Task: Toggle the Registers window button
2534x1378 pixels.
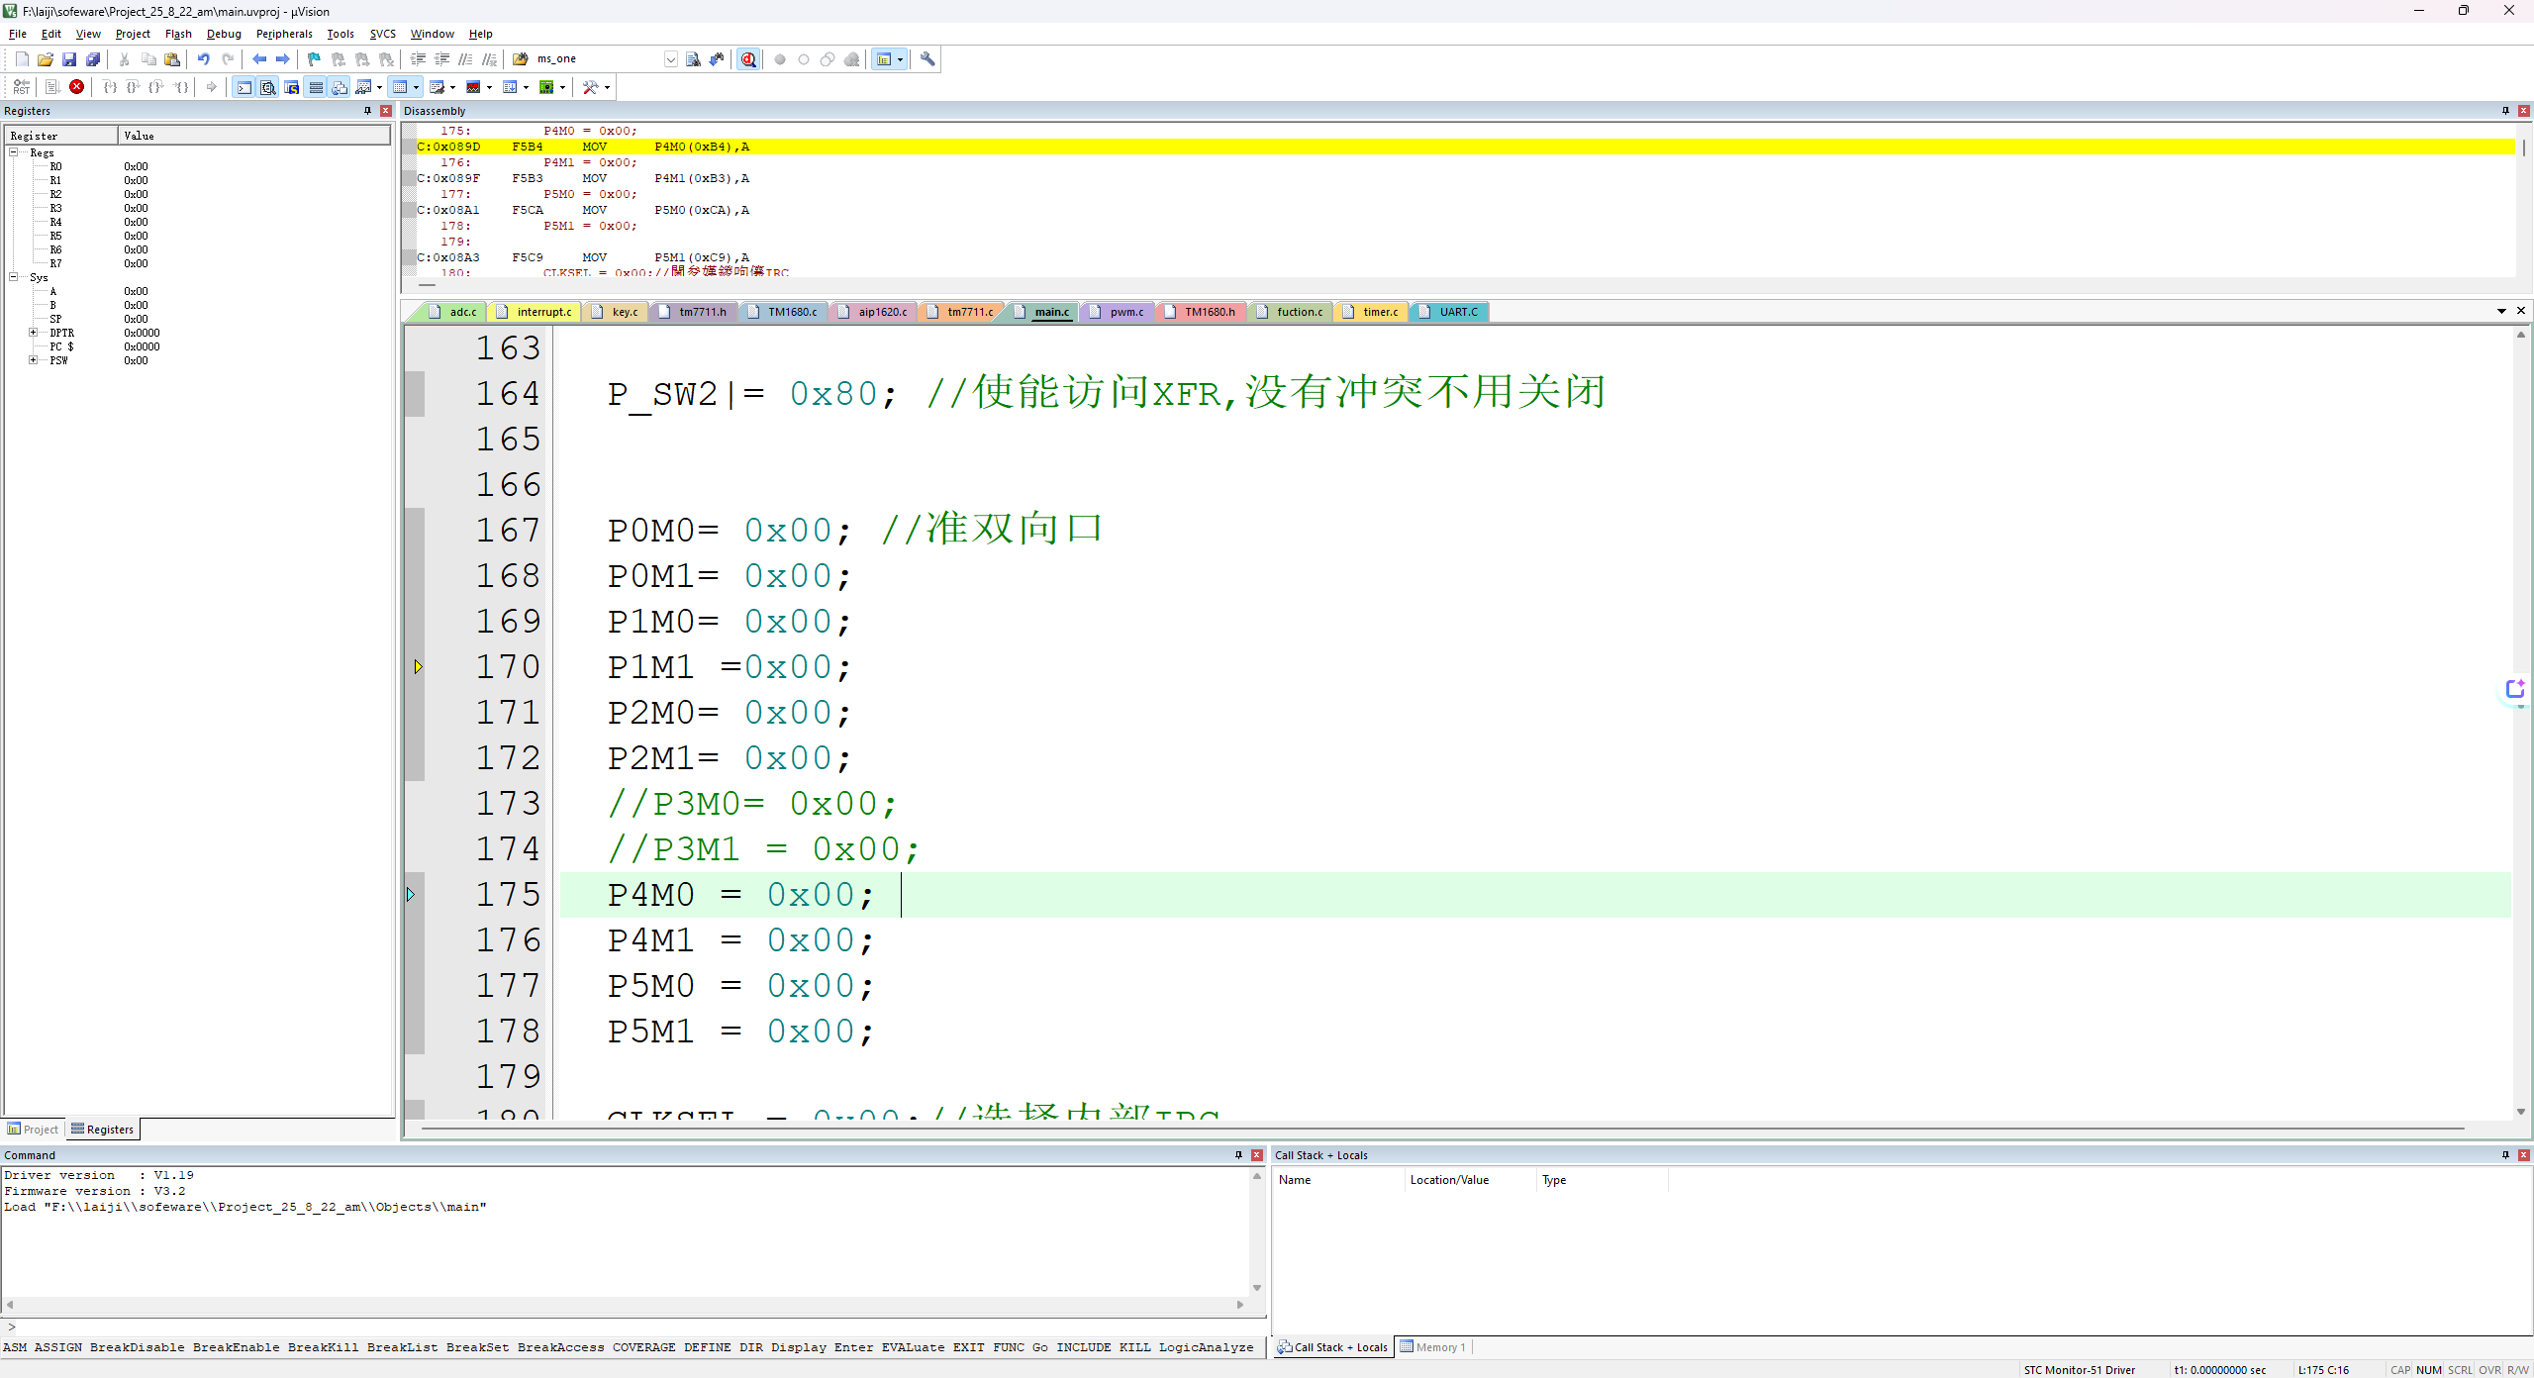Action: [316, 87]
